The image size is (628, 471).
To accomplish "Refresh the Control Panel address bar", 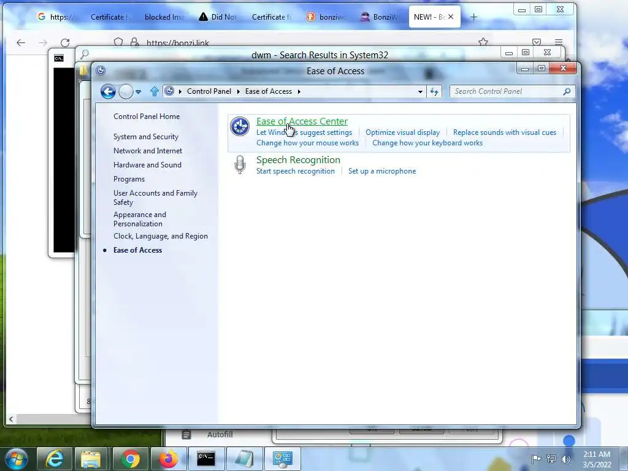I will coord(434,92).
